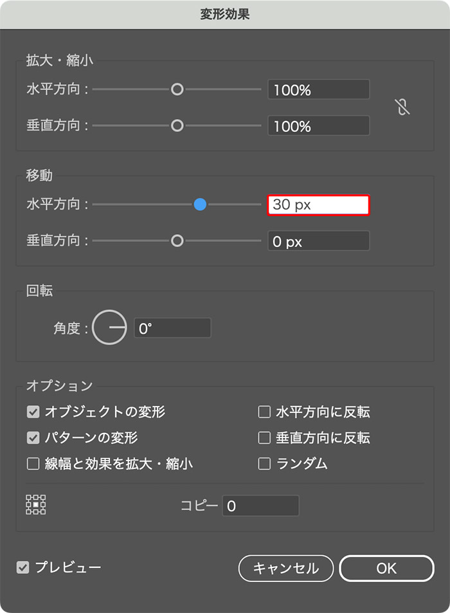The height and width of the screenshot is (613, 450).
Task: Click the vertical move slider handle
Action: (177, 241)
